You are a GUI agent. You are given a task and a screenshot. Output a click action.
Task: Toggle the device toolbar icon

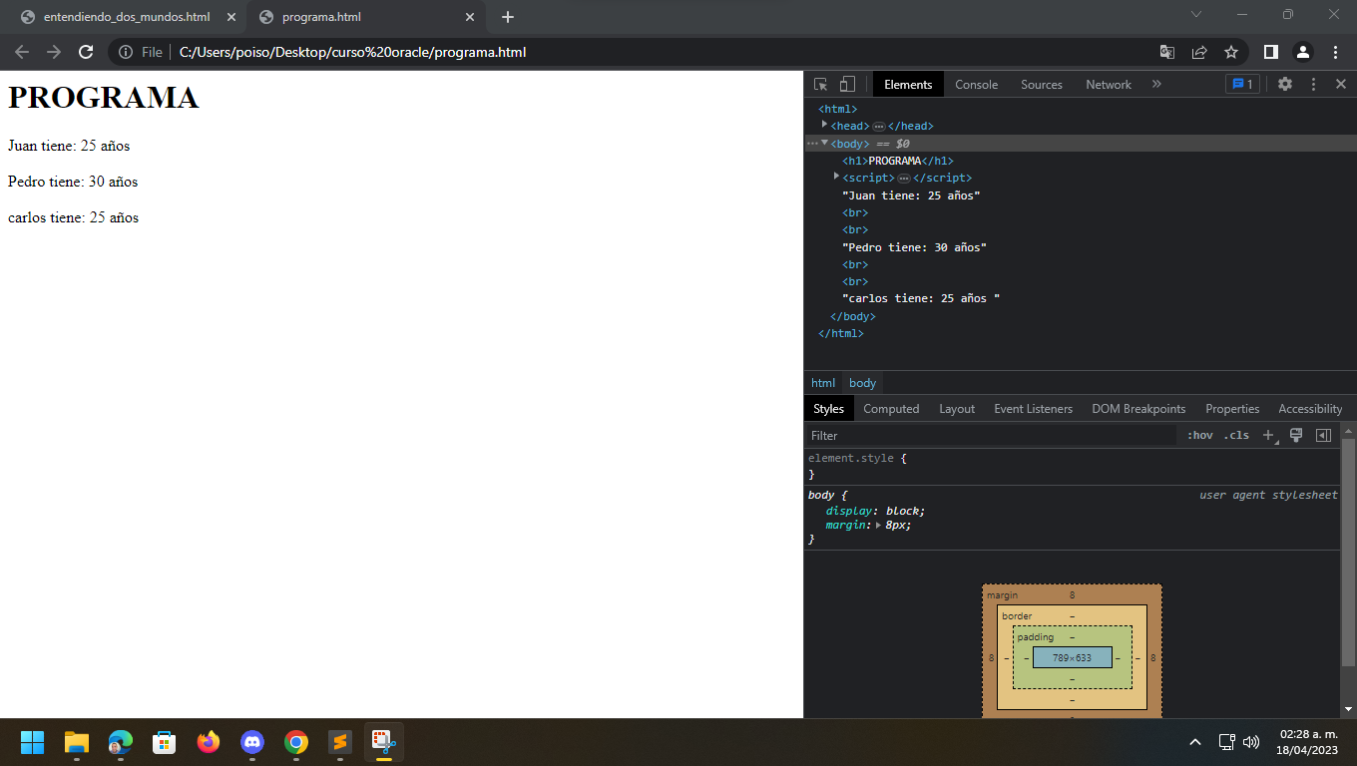pyautogui.click(x=847, y=85)
